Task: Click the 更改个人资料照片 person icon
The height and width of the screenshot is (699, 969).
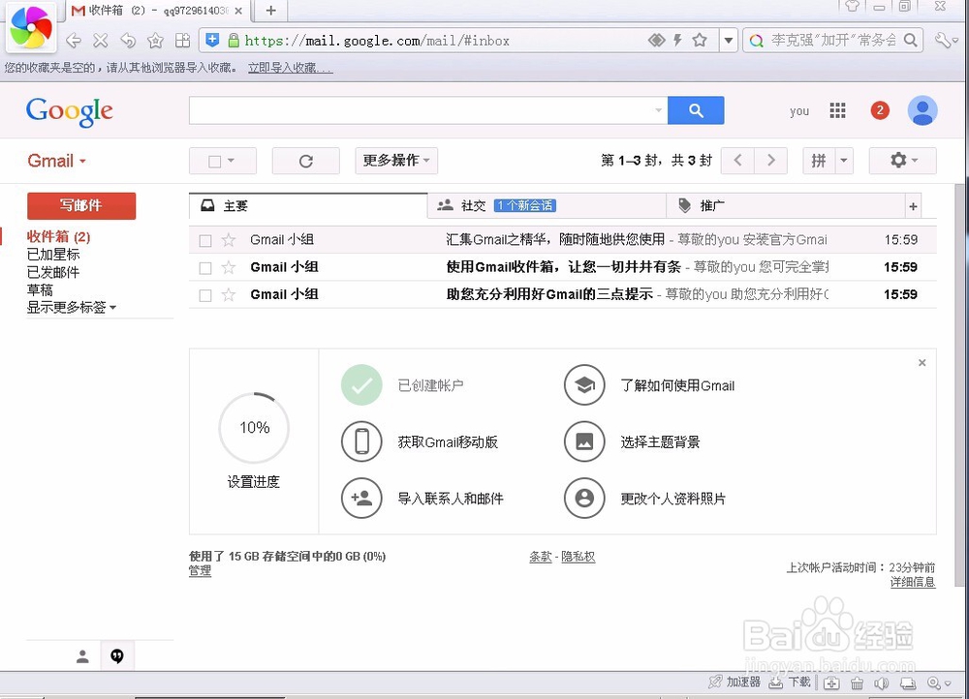Action: click(x=584, y=498)
